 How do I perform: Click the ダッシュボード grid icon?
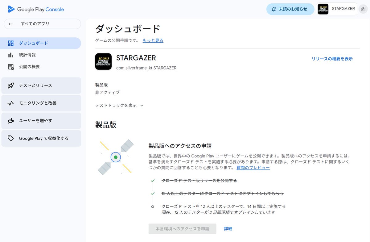[11, 43]
